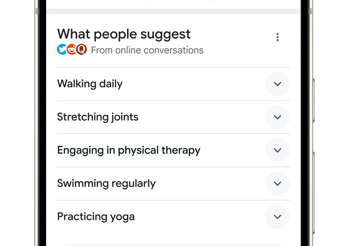Expand the Swimming regularly chevron
Image resolution: width=342 pixels, height=246 pixels.
pyautogui.click(x=277, y=183)
